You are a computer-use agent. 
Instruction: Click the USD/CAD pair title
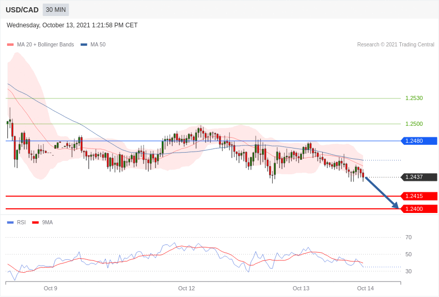[22, 10]
